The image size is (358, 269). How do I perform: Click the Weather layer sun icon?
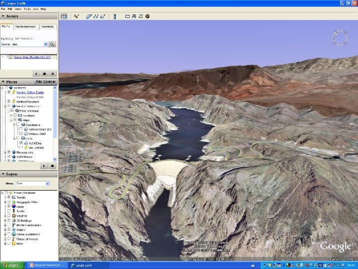14,216
